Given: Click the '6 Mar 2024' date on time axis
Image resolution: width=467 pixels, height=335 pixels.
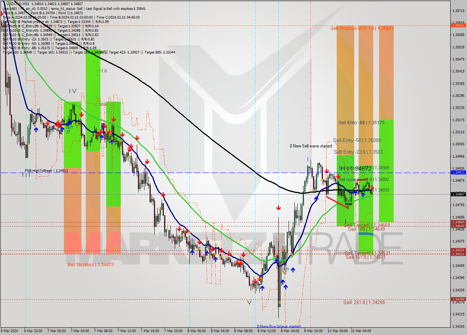Looking at the screenshot, I should pyautogui.click(x=9, y=331).
